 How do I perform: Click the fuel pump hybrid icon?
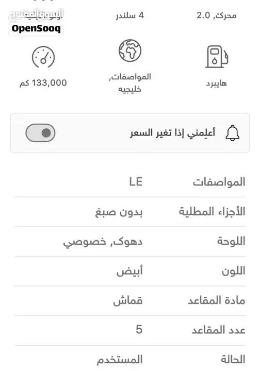point(217,57)
